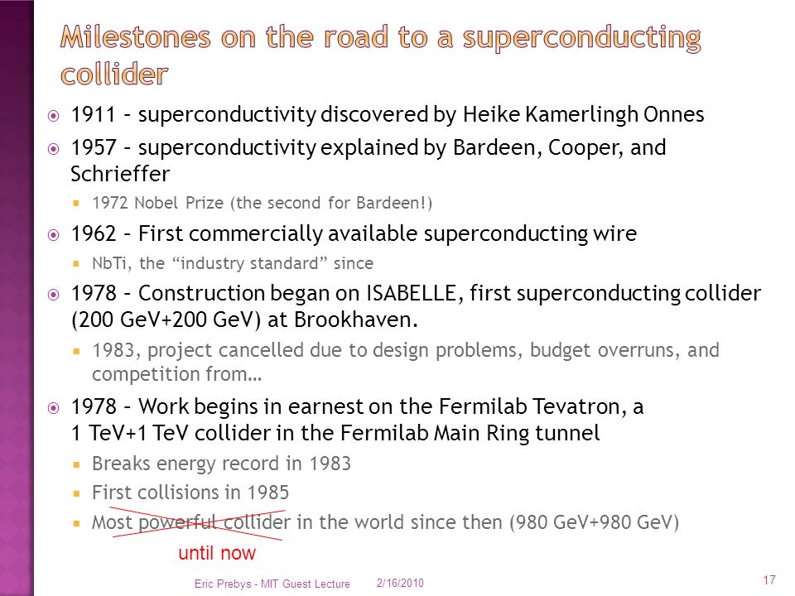Click the text "(200 GeV+200 GeV) at Brookhaven."

click(x=244, y=320)
